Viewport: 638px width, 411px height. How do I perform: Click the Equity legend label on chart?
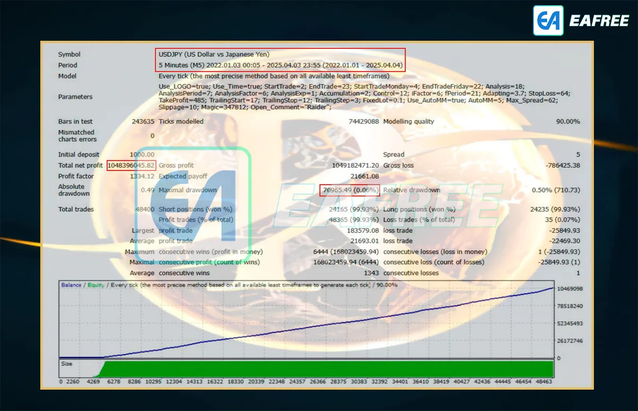tap(96, 285)
